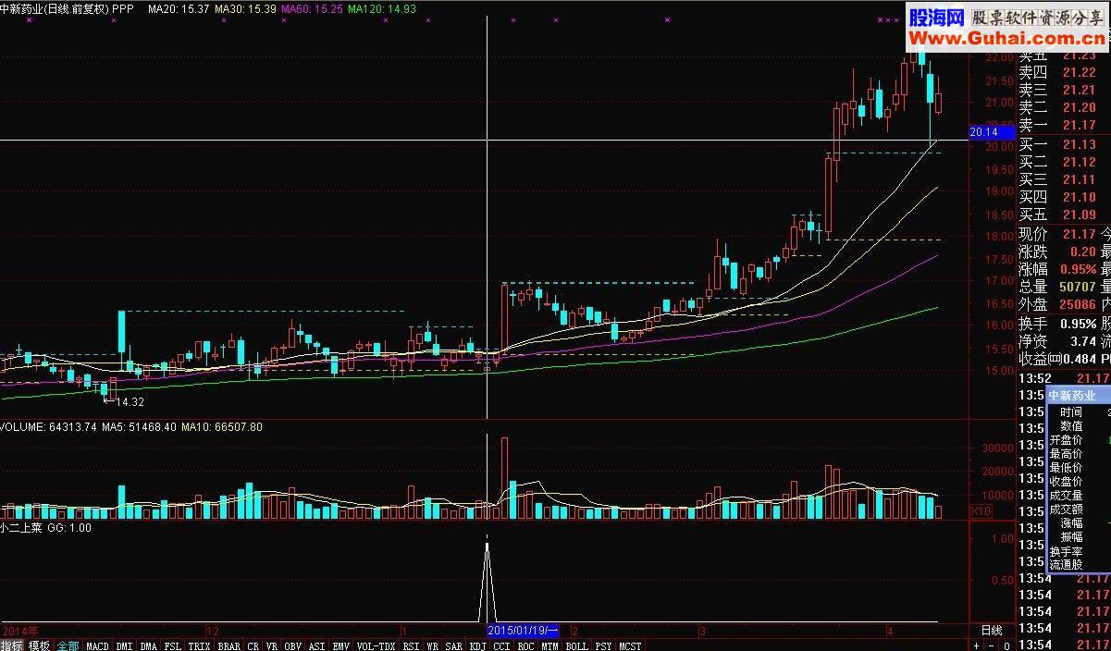Click the 20.14 price cursor label
This screenshot has height=651, width=1111.
click(x=991, y=132)
